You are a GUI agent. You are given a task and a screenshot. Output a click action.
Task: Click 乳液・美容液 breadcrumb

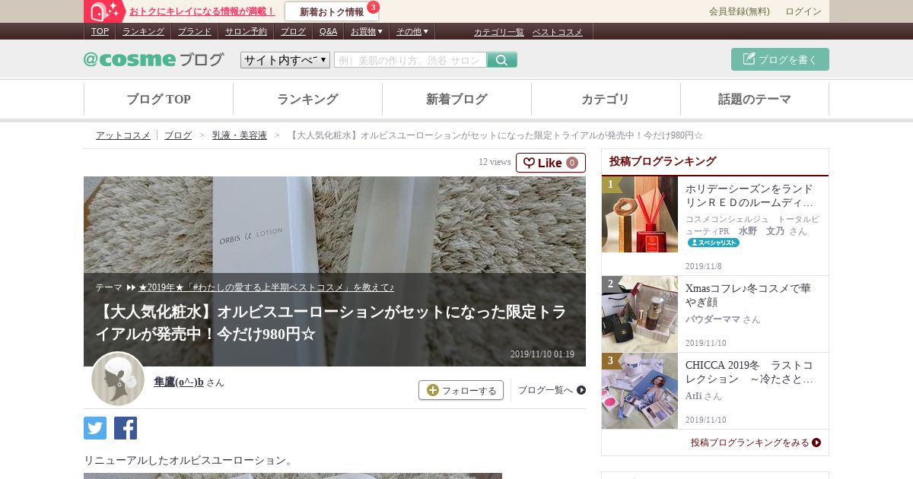click(x=240, y=135)
